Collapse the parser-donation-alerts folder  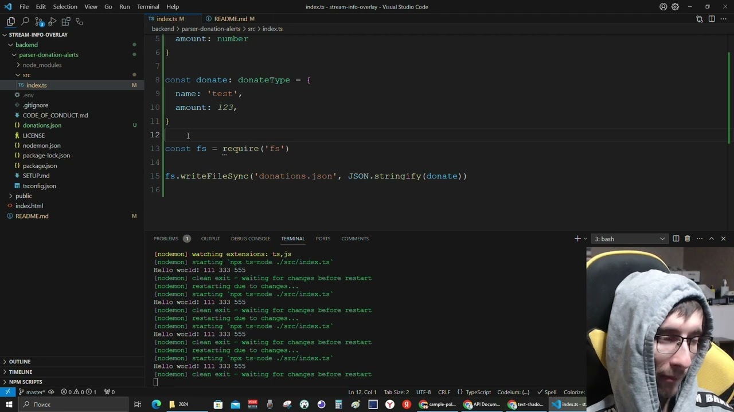(x=48, y=55)
